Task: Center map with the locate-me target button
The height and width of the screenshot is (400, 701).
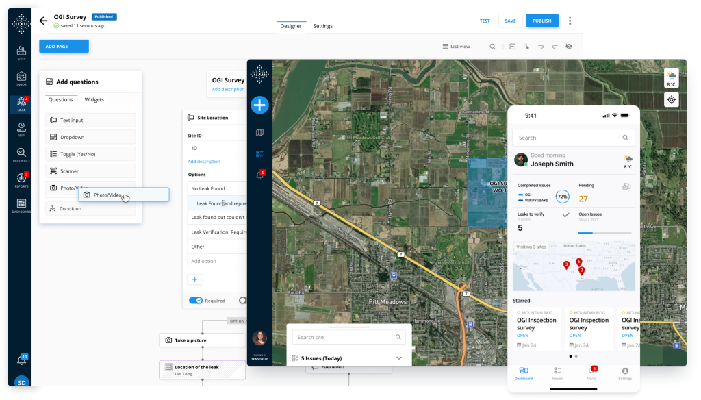Action: click(672, 100)
